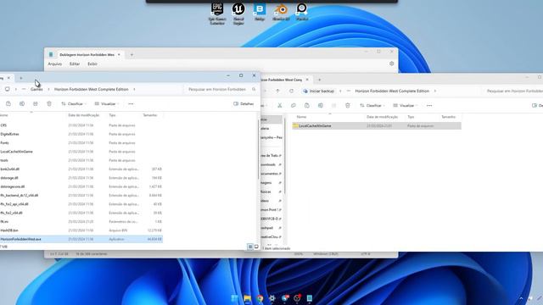Click Google Chrome icon on taskbar

click(260, 298)
